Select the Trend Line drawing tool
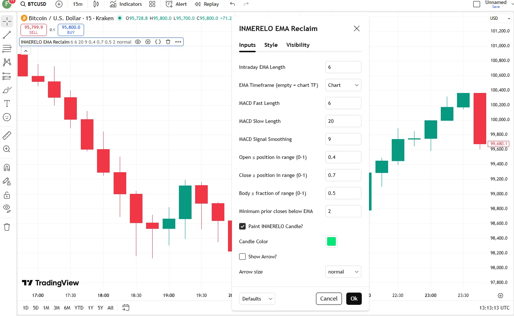This screenshot has height=316, width=514. click(x=7, y=35)
